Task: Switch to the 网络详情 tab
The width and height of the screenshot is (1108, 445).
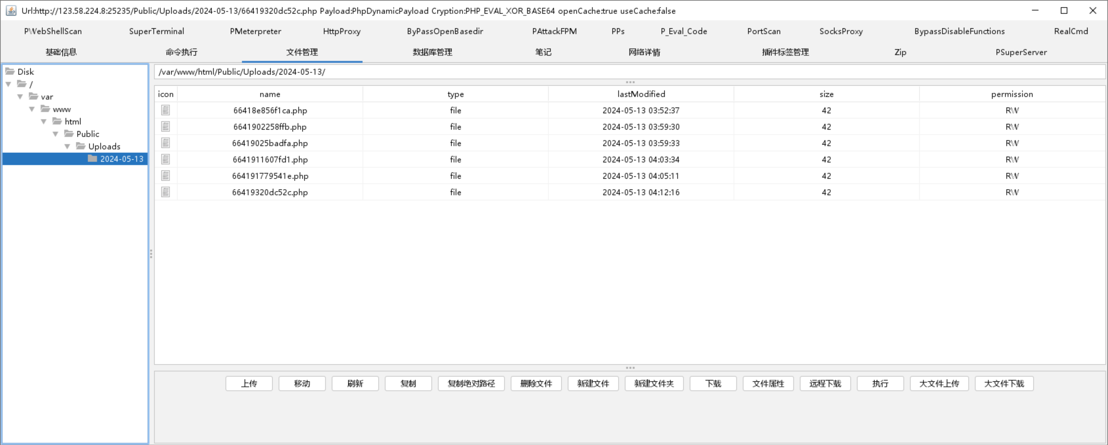Action: (x=644, y=52)
